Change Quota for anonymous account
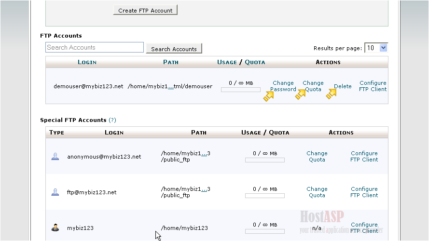The image size is (429, 241). [317, 156]
